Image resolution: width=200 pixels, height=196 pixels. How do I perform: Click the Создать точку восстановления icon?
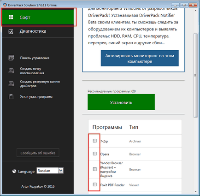11,71
